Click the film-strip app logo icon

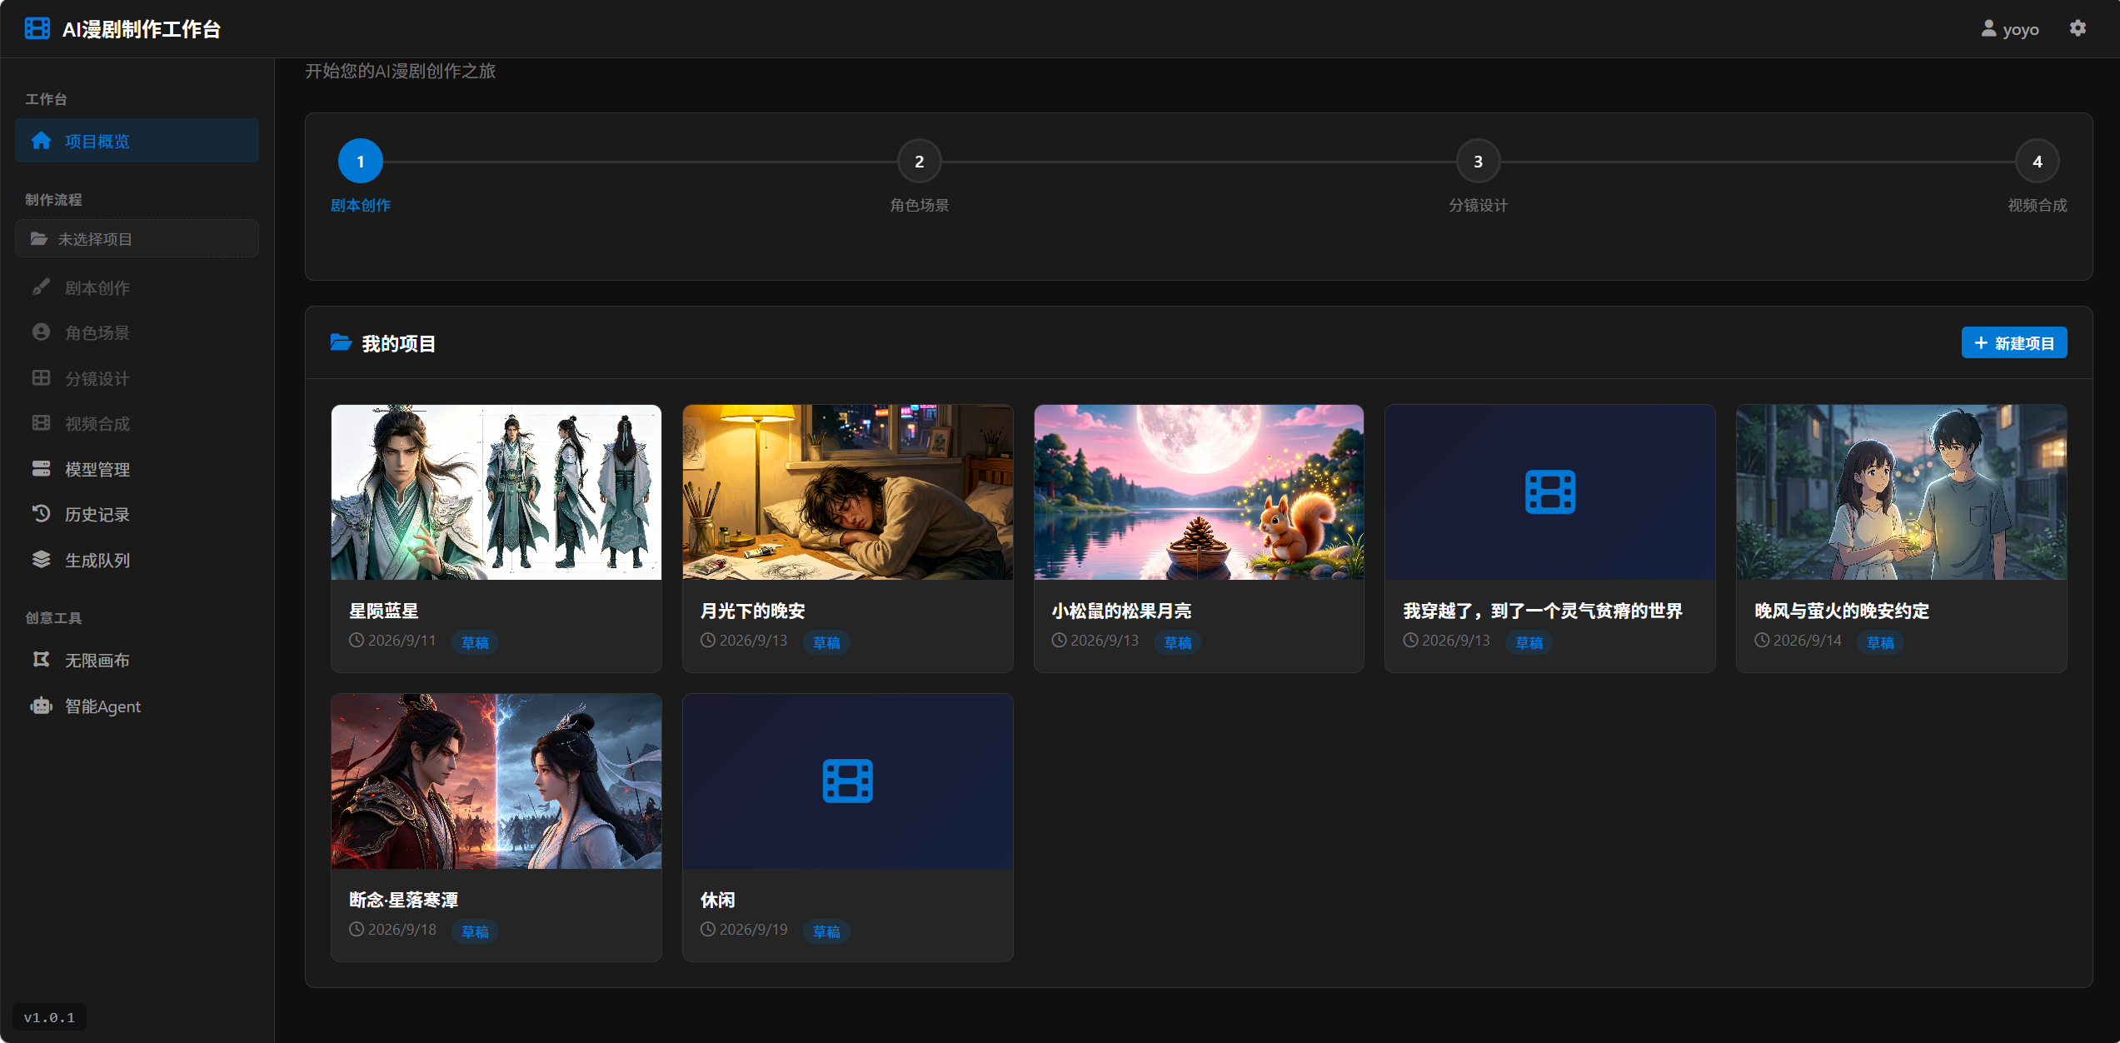pyautogui.click(x=37, y=28)
